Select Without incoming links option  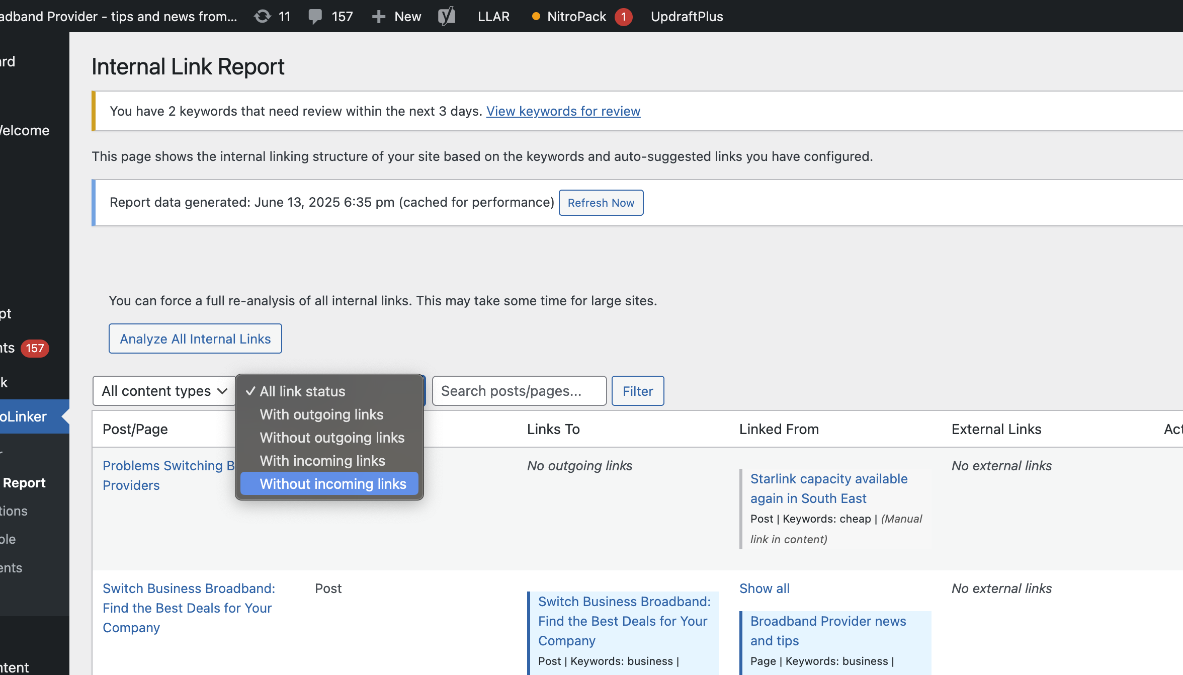(332, 484)
